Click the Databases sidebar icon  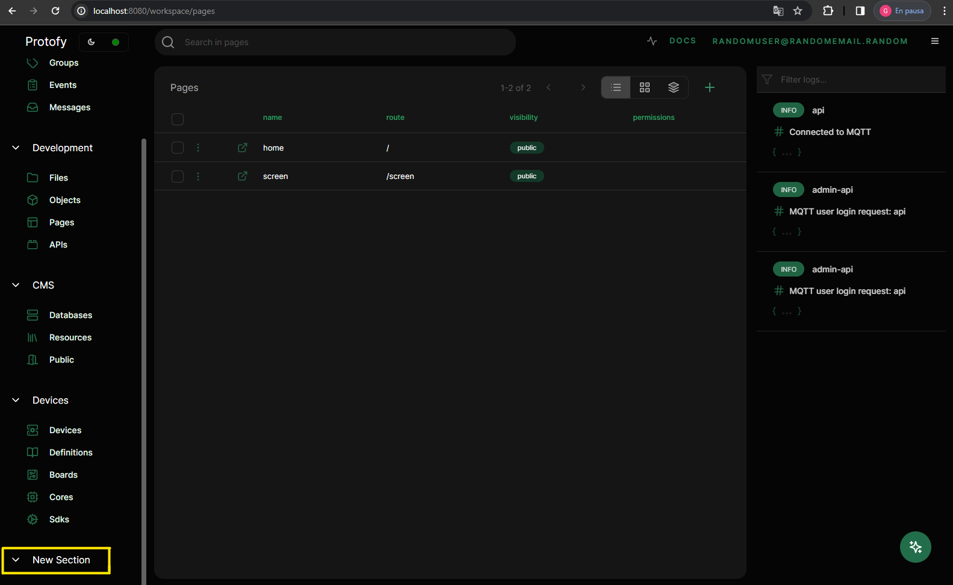33,315
